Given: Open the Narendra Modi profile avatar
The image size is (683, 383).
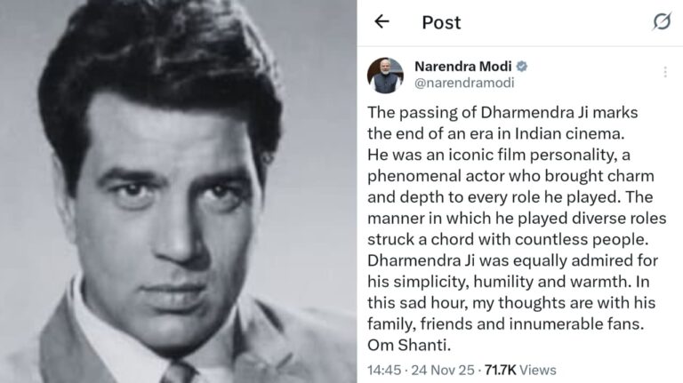Looking at the screenshot, I should [385, 76].
